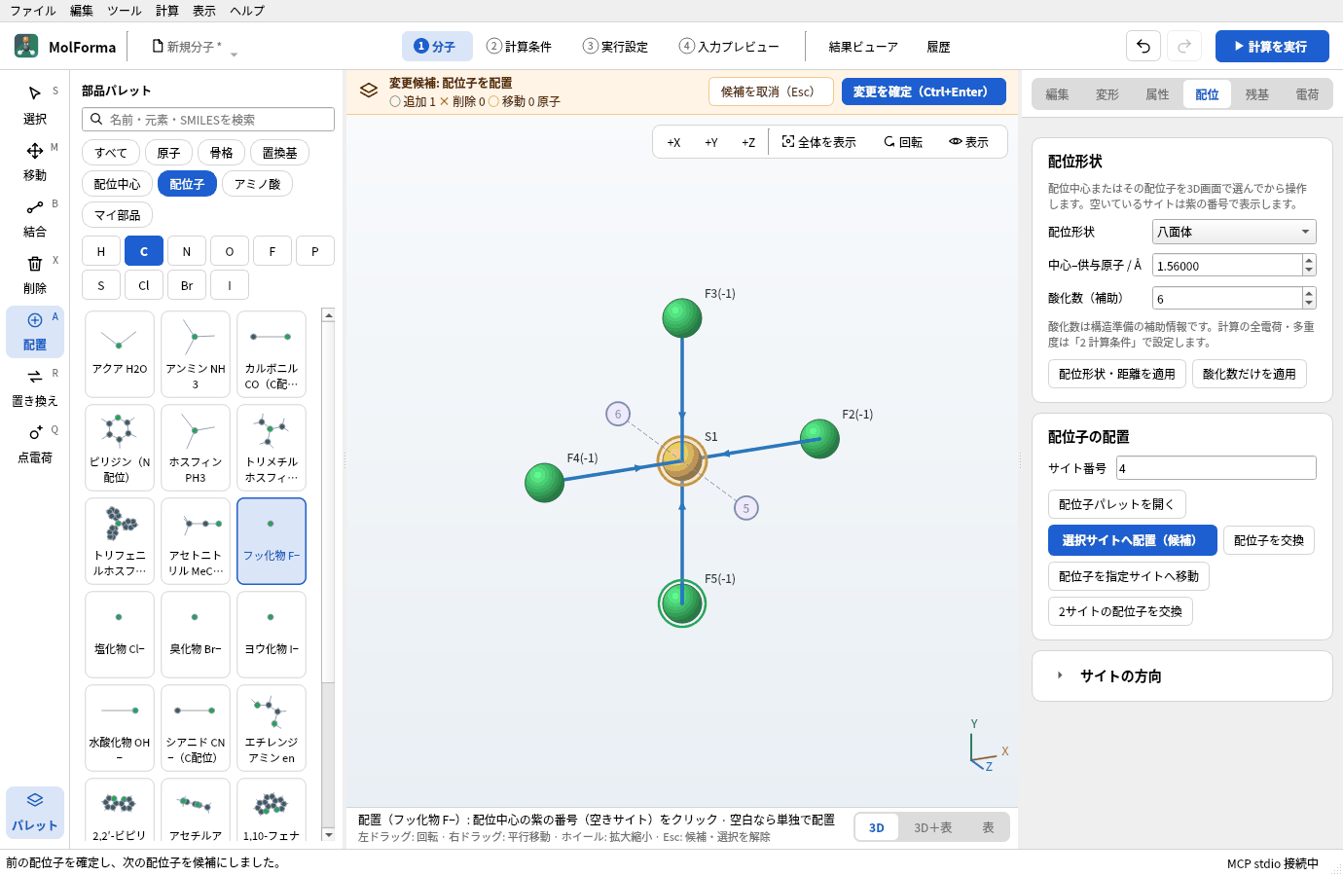Choose the 点電荷 point charge tool

tap(35, 444)
